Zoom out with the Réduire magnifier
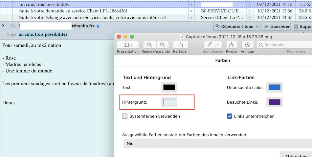Image resolution: width=312 pixels, height=157 pixels. 150,45
